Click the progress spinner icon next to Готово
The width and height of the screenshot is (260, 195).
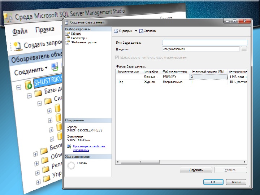(x=71, y=165)
